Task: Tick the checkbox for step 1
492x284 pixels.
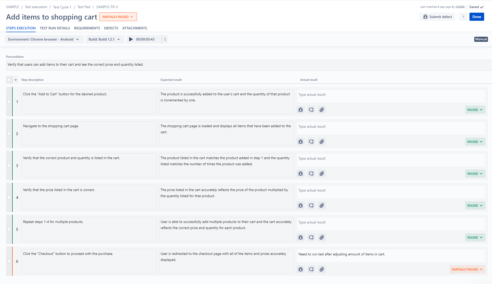Action: tap(9, 102)
